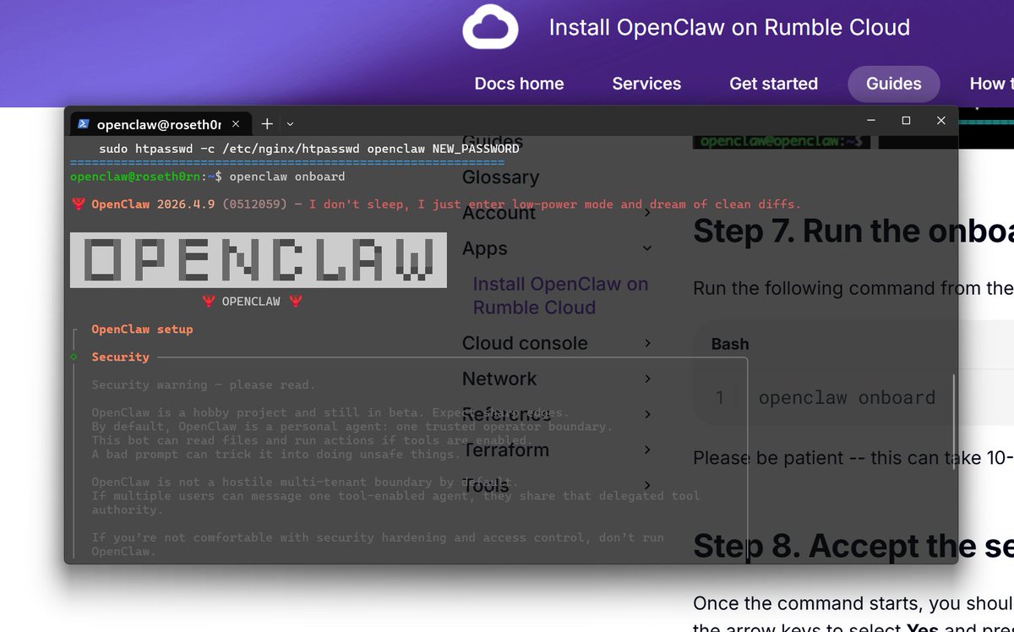The width and height of the screenshot is (1014, 632).
Task: Click the Step 8 heading
Action: click(853, 546)
